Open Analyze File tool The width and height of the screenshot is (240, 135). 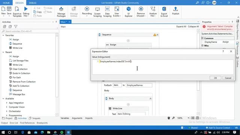click(x=153, y=12)
